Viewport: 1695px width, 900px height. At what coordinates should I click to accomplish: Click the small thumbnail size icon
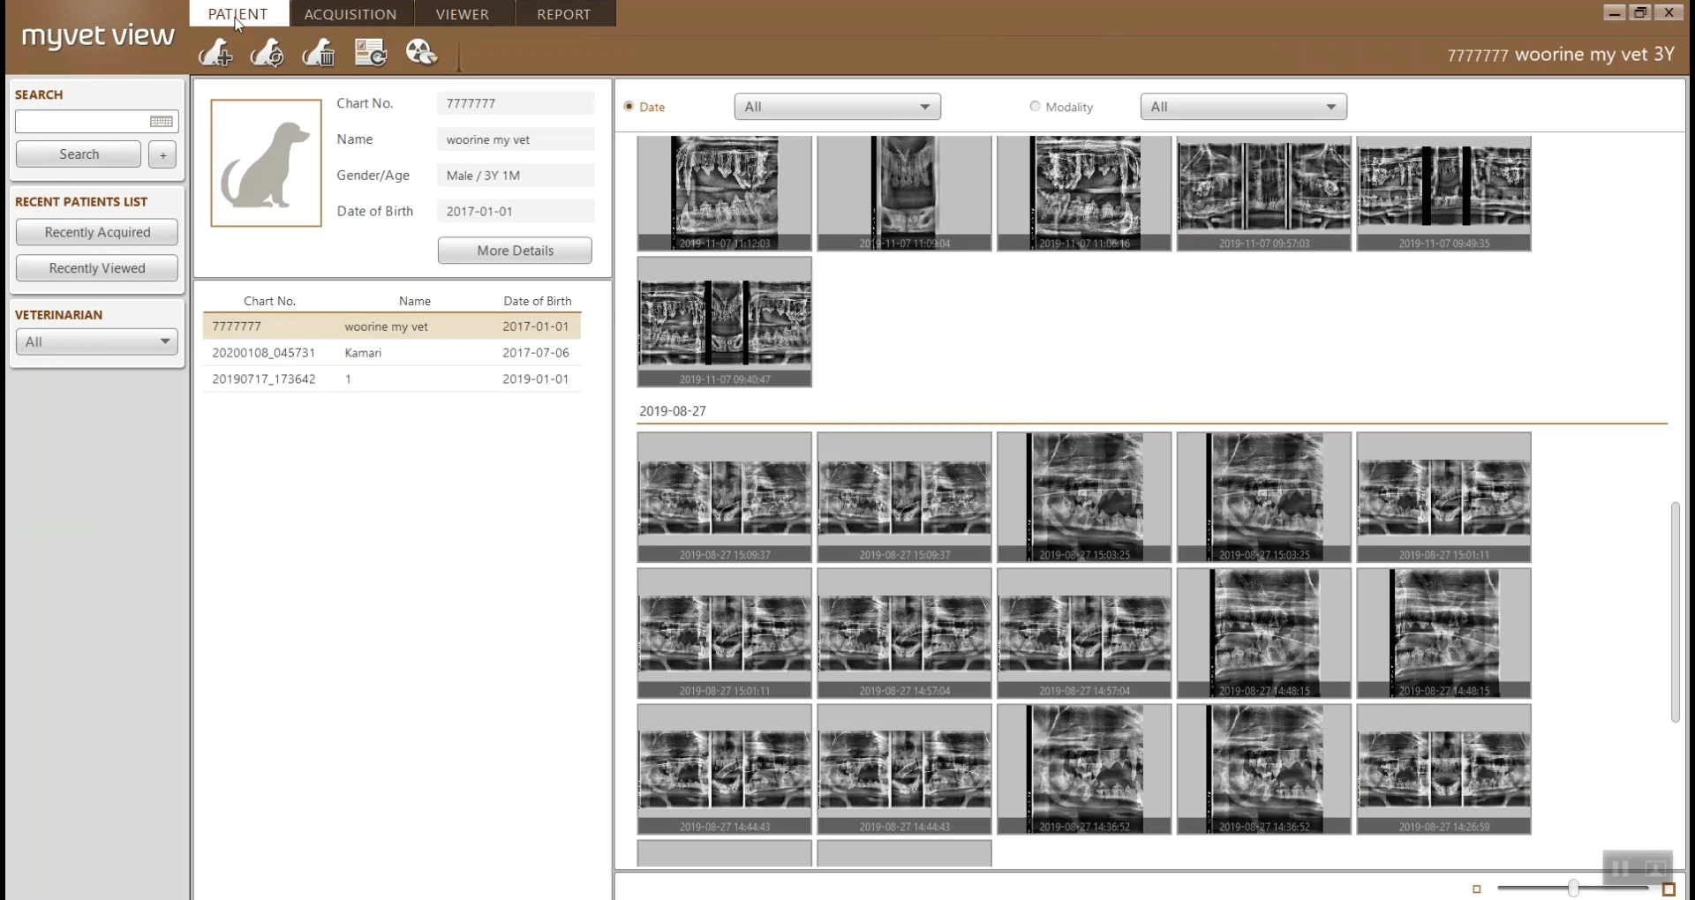pyautogui.click(x=1477, y=889)
